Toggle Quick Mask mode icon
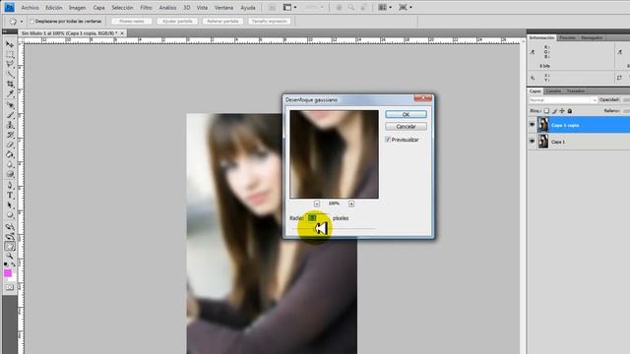 (x=10, y=287)
